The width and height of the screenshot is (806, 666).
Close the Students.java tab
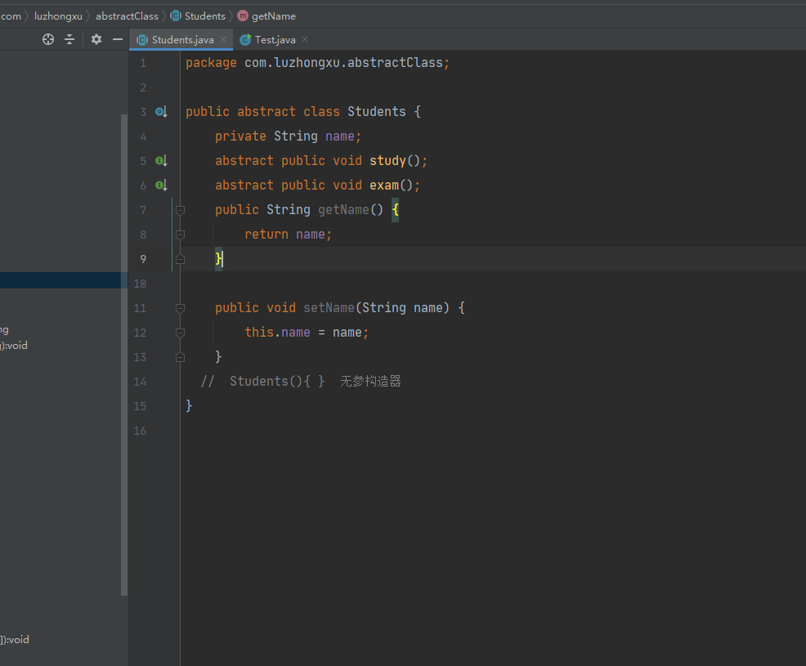tap(223, 39)
